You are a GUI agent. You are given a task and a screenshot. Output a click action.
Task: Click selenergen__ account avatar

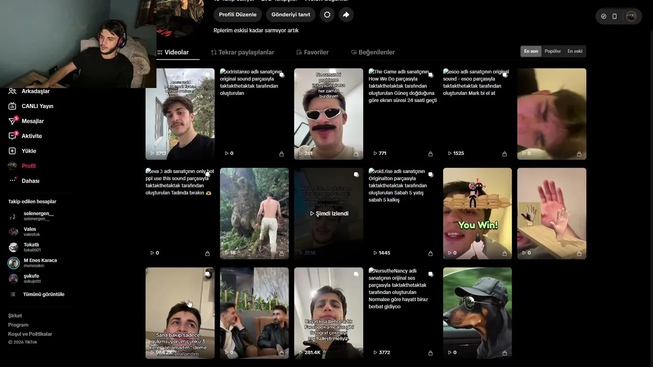point(13,216)
